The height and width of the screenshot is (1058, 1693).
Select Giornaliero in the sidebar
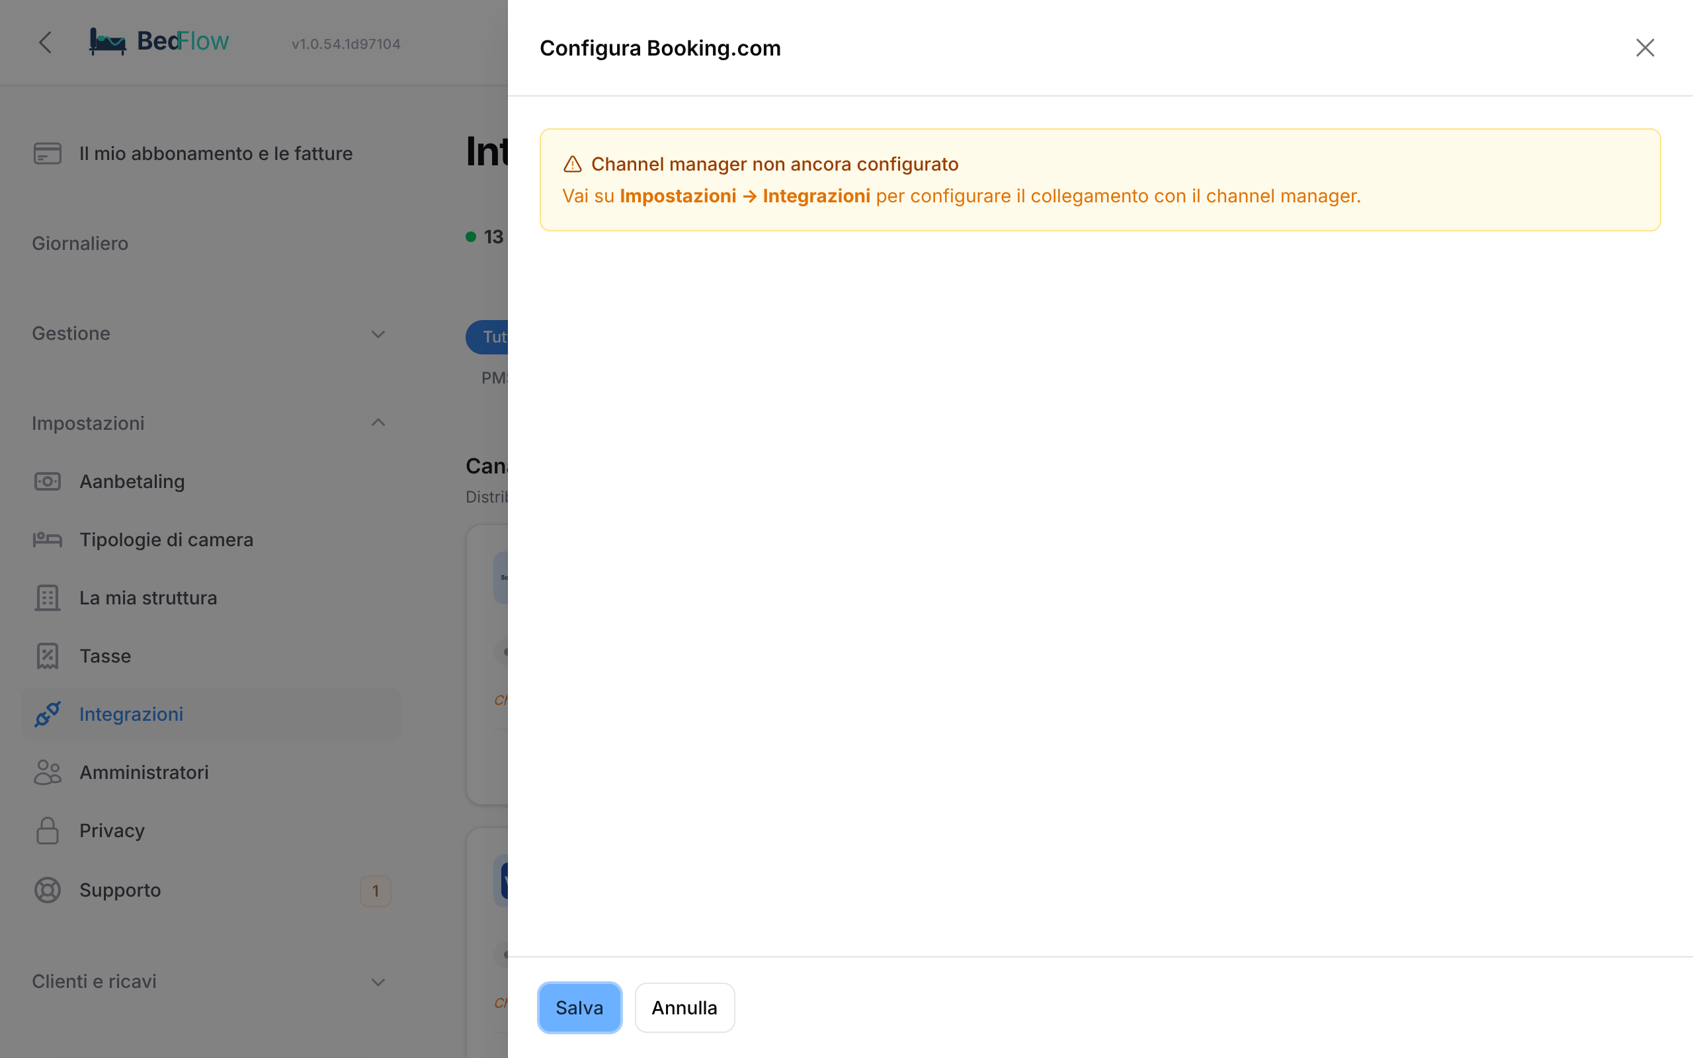[x=80, y=243]
